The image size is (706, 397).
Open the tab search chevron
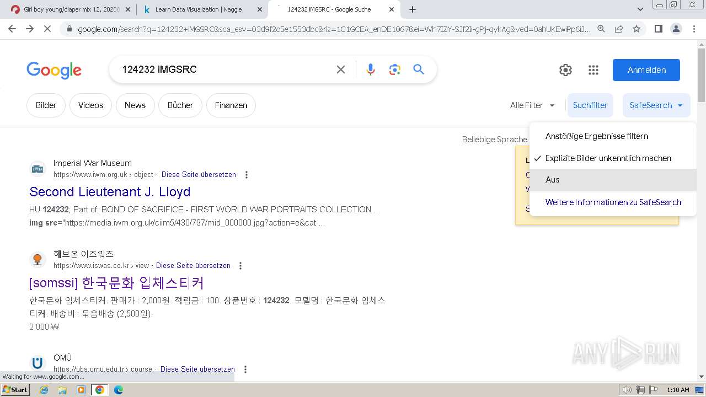tap(640, 9)
